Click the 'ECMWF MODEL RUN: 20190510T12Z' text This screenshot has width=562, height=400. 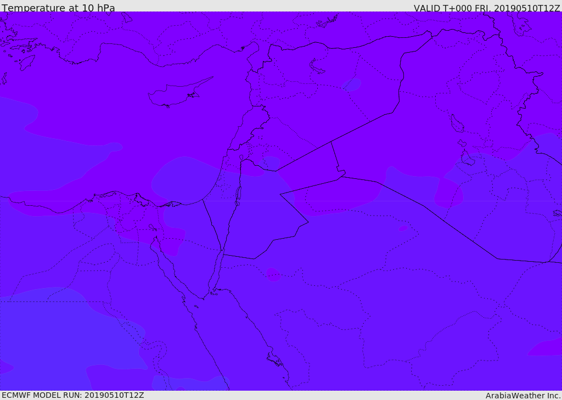click(73, 395)
